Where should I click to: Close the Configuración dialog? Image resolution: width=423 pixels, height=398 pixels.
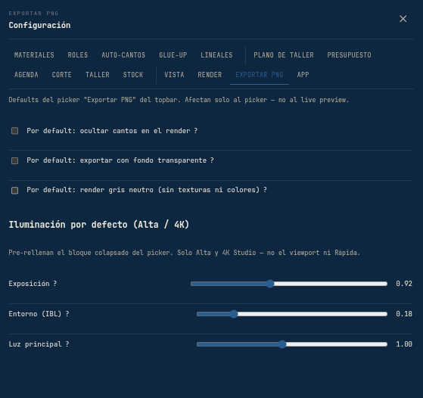tap(403, 19)
